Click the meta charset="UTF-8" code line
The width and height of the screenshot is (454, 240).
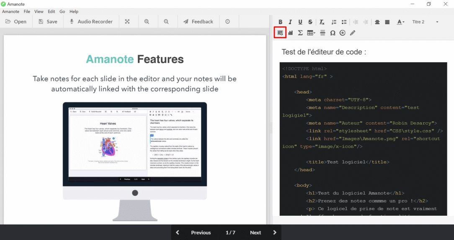click(338, 100)
